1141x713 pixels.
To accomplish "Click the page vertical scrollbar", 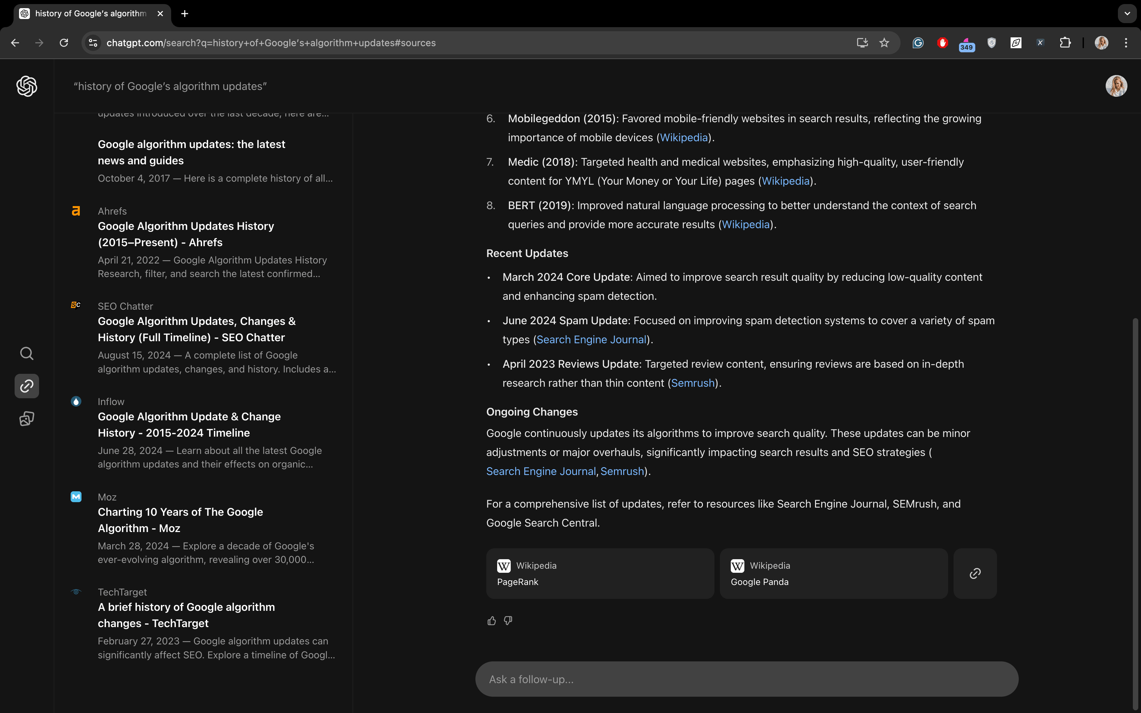I will [x=1135, y=514].
